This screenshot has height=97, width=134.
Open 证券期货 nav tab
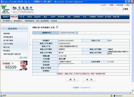click(77, 17)
